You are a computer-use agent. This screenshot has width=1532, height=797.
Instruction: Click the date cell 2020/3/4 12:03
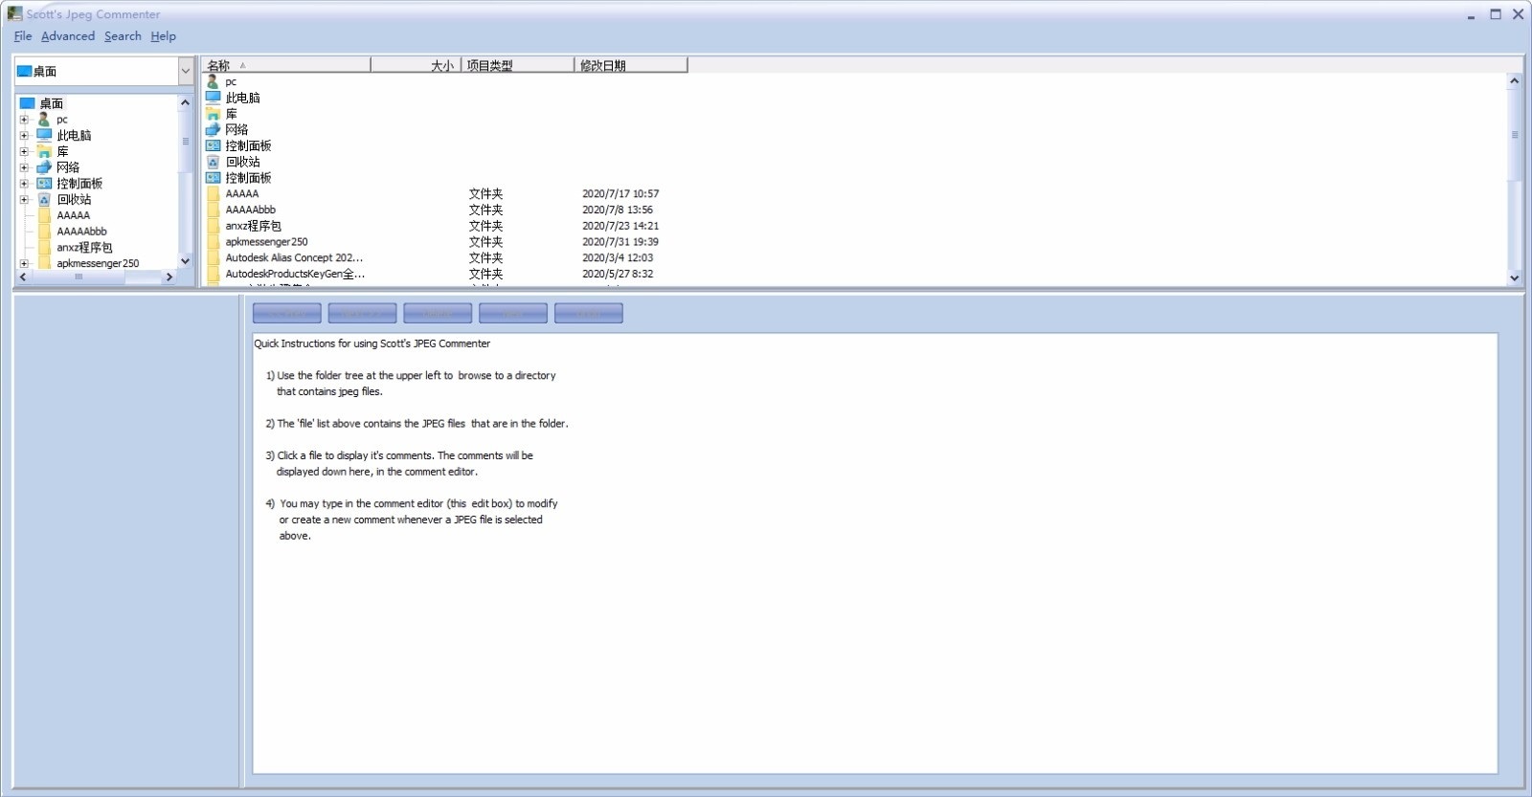pyautogui.click(x=618, y=257)
